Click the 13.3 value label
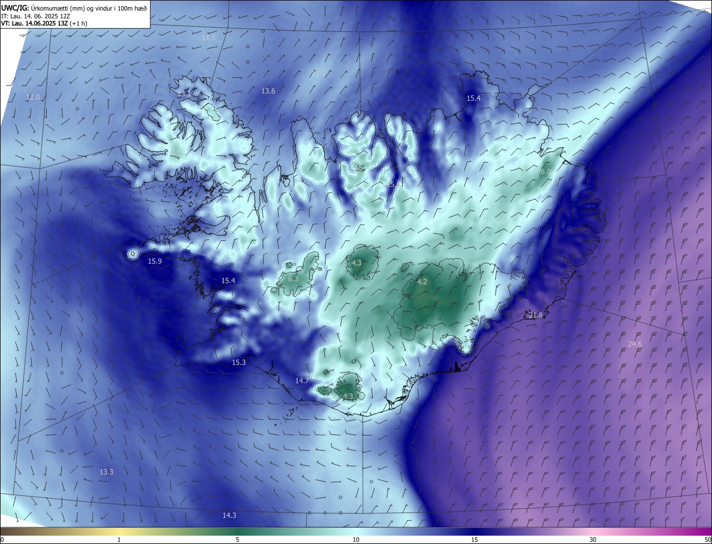The image size is (712, 544). 106,472
